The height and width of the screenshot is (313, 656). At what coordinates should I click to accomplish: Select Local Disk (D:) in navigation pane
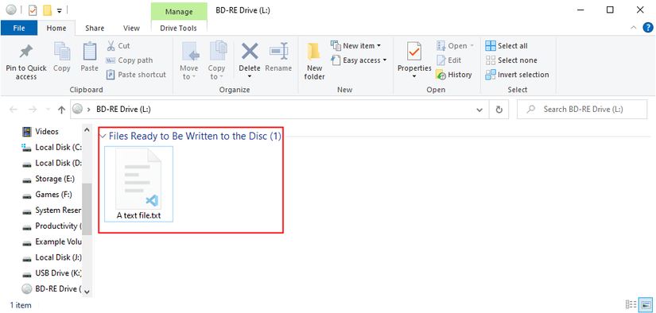pos(51,163)
